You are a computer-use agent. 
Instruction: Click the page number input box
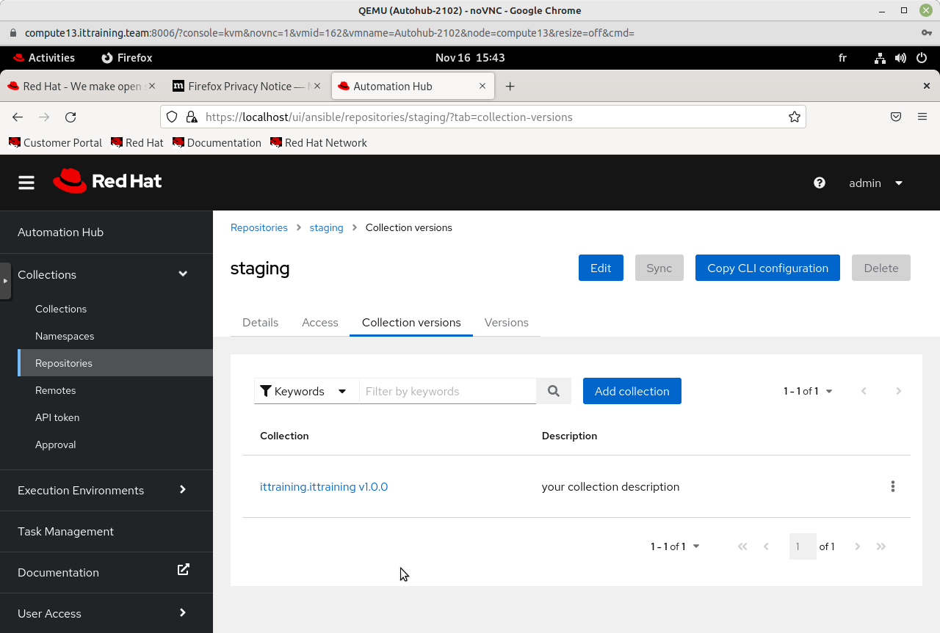pos(803,546)
